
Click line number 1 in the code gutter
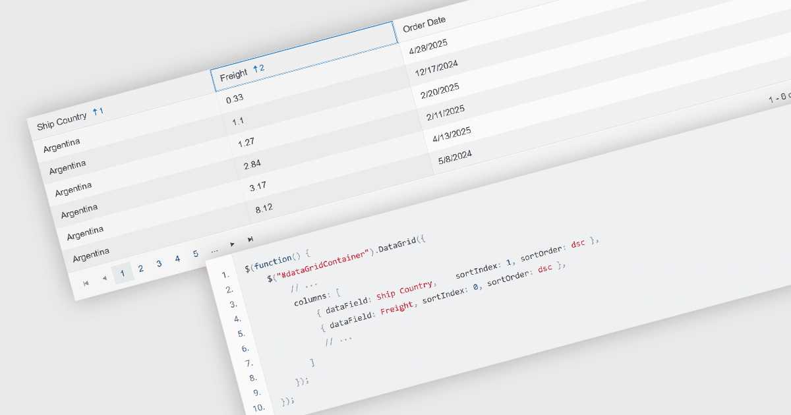[x=225, y=275]
